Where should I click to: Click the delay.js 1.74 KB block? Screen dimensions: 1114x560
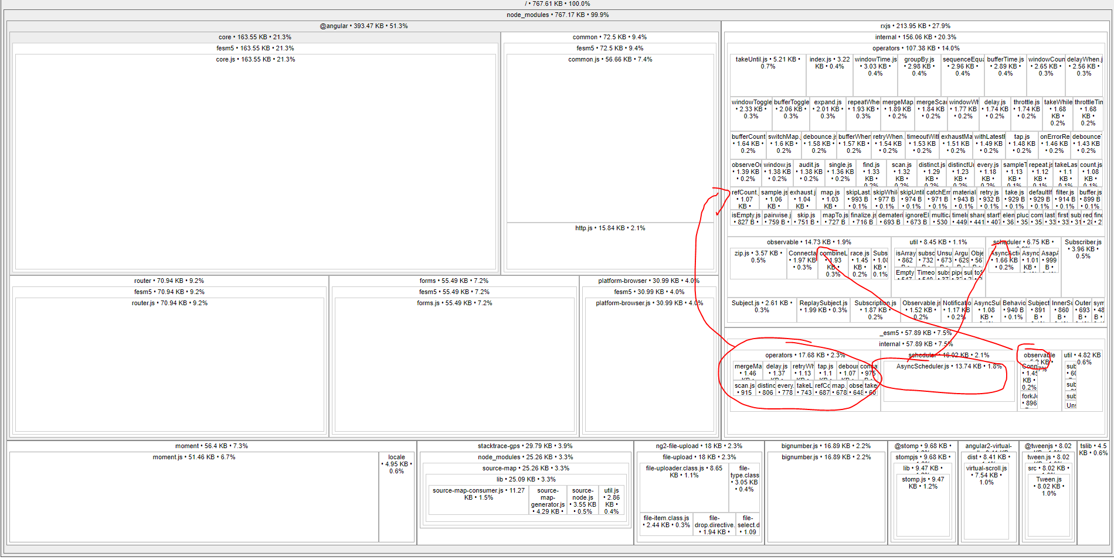[x=995, y=114]
